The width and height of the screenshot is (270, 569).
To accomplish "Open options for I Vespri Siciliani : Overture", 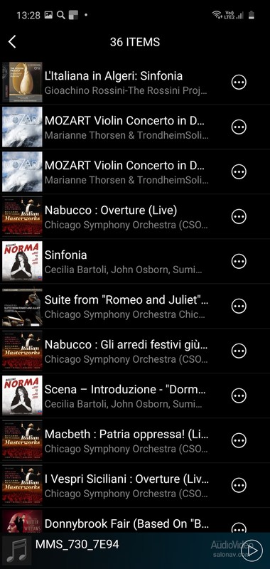I will [x=239, y=485].
